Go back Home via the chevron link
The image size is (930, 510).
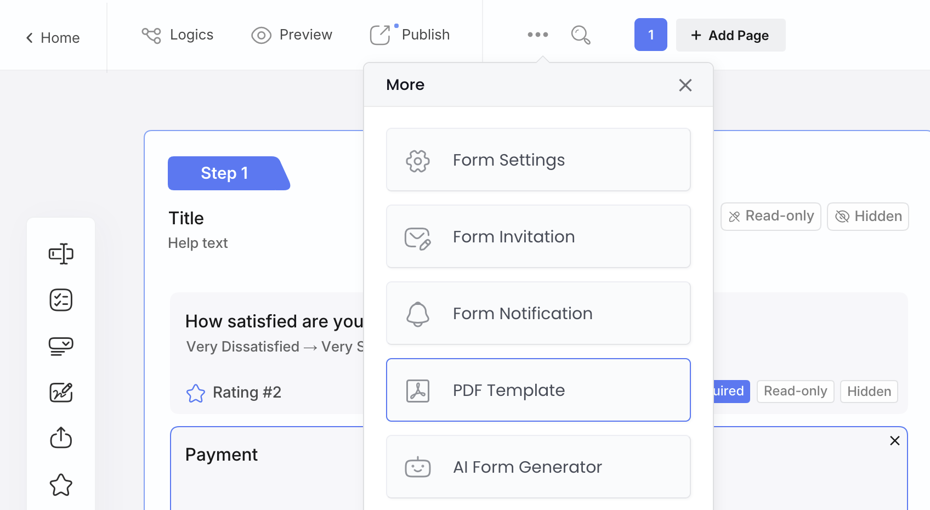tap(53, 38)
